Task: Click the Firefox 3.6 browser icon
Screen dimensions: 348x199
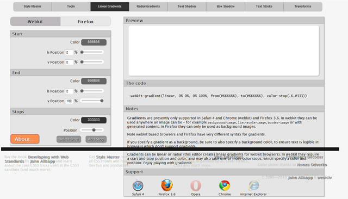Action: coord(167,185)
